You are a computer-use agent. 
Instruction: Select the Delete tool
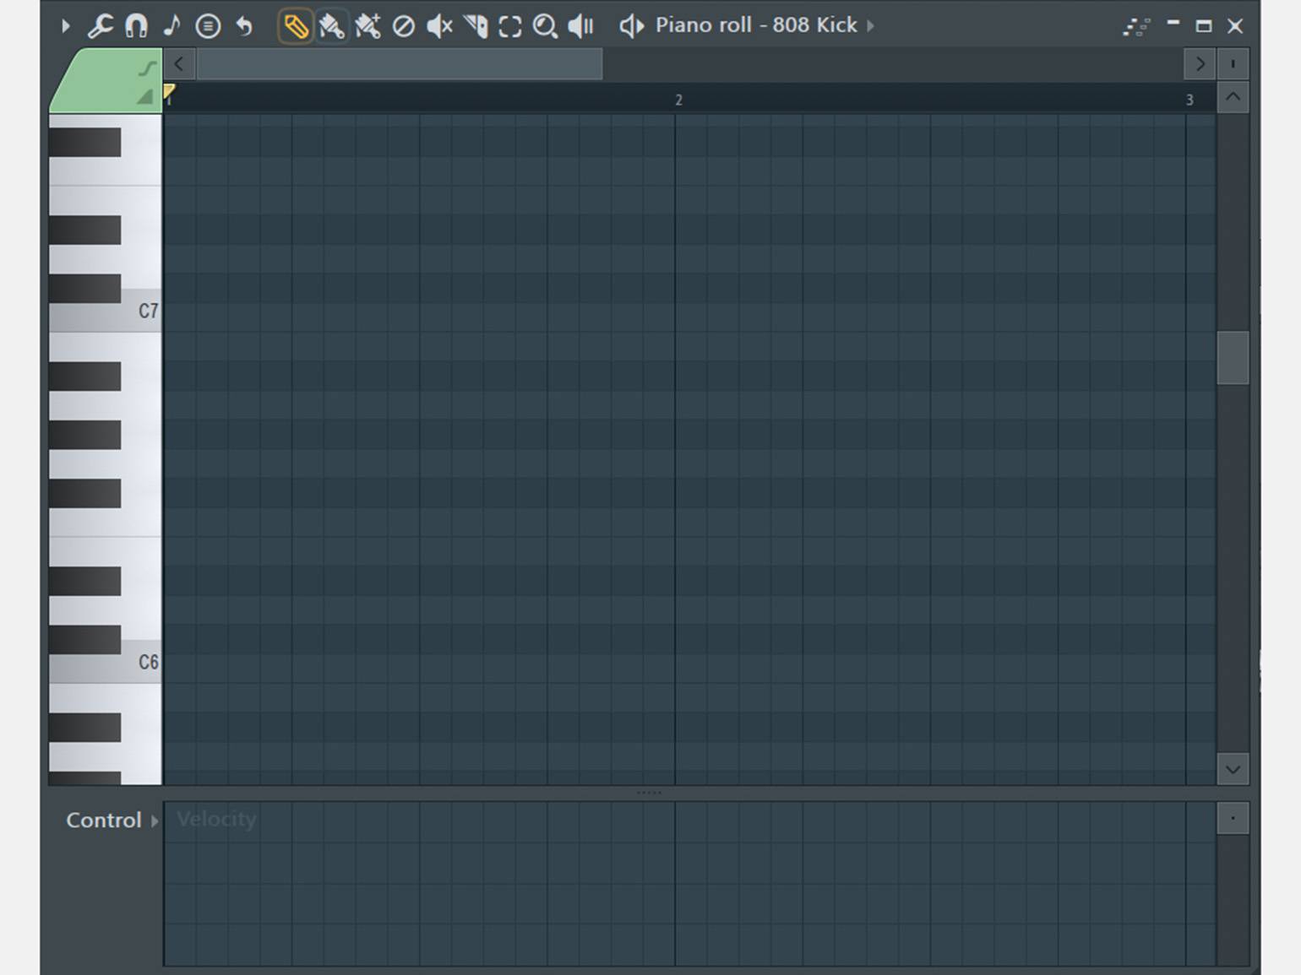click(404, 26)
